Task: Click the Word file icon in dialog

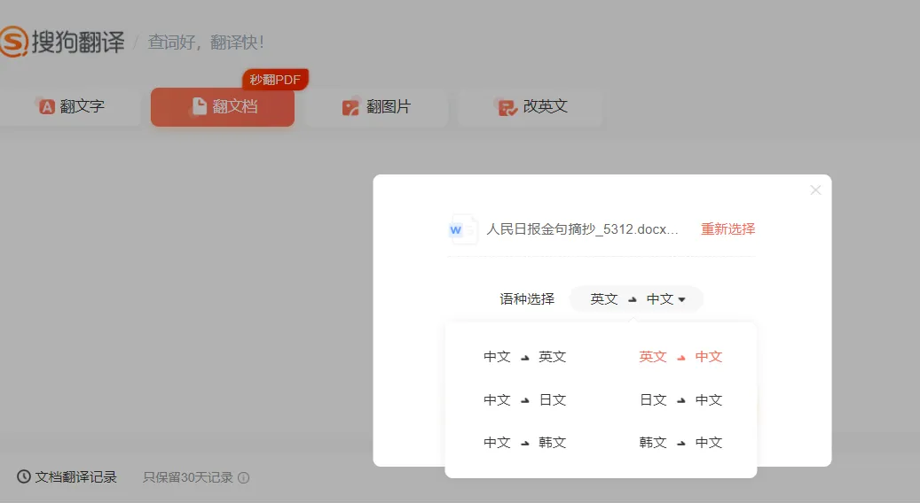Action: click(x=461, y=229)
